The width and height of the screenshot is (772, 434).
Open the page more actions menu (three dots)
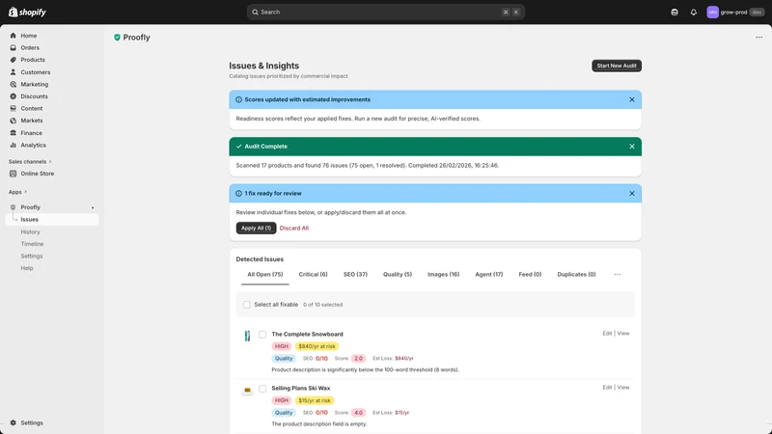point(758,38)
